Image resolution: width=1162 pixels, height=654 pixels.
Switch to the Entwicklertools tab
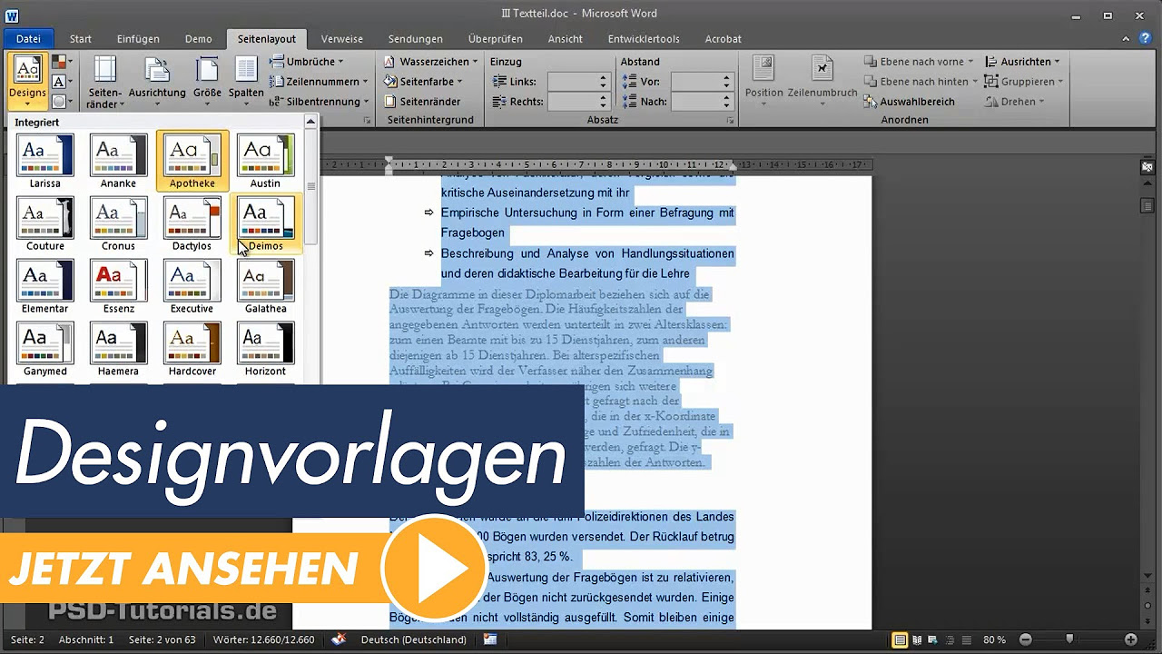coord(644,39)
